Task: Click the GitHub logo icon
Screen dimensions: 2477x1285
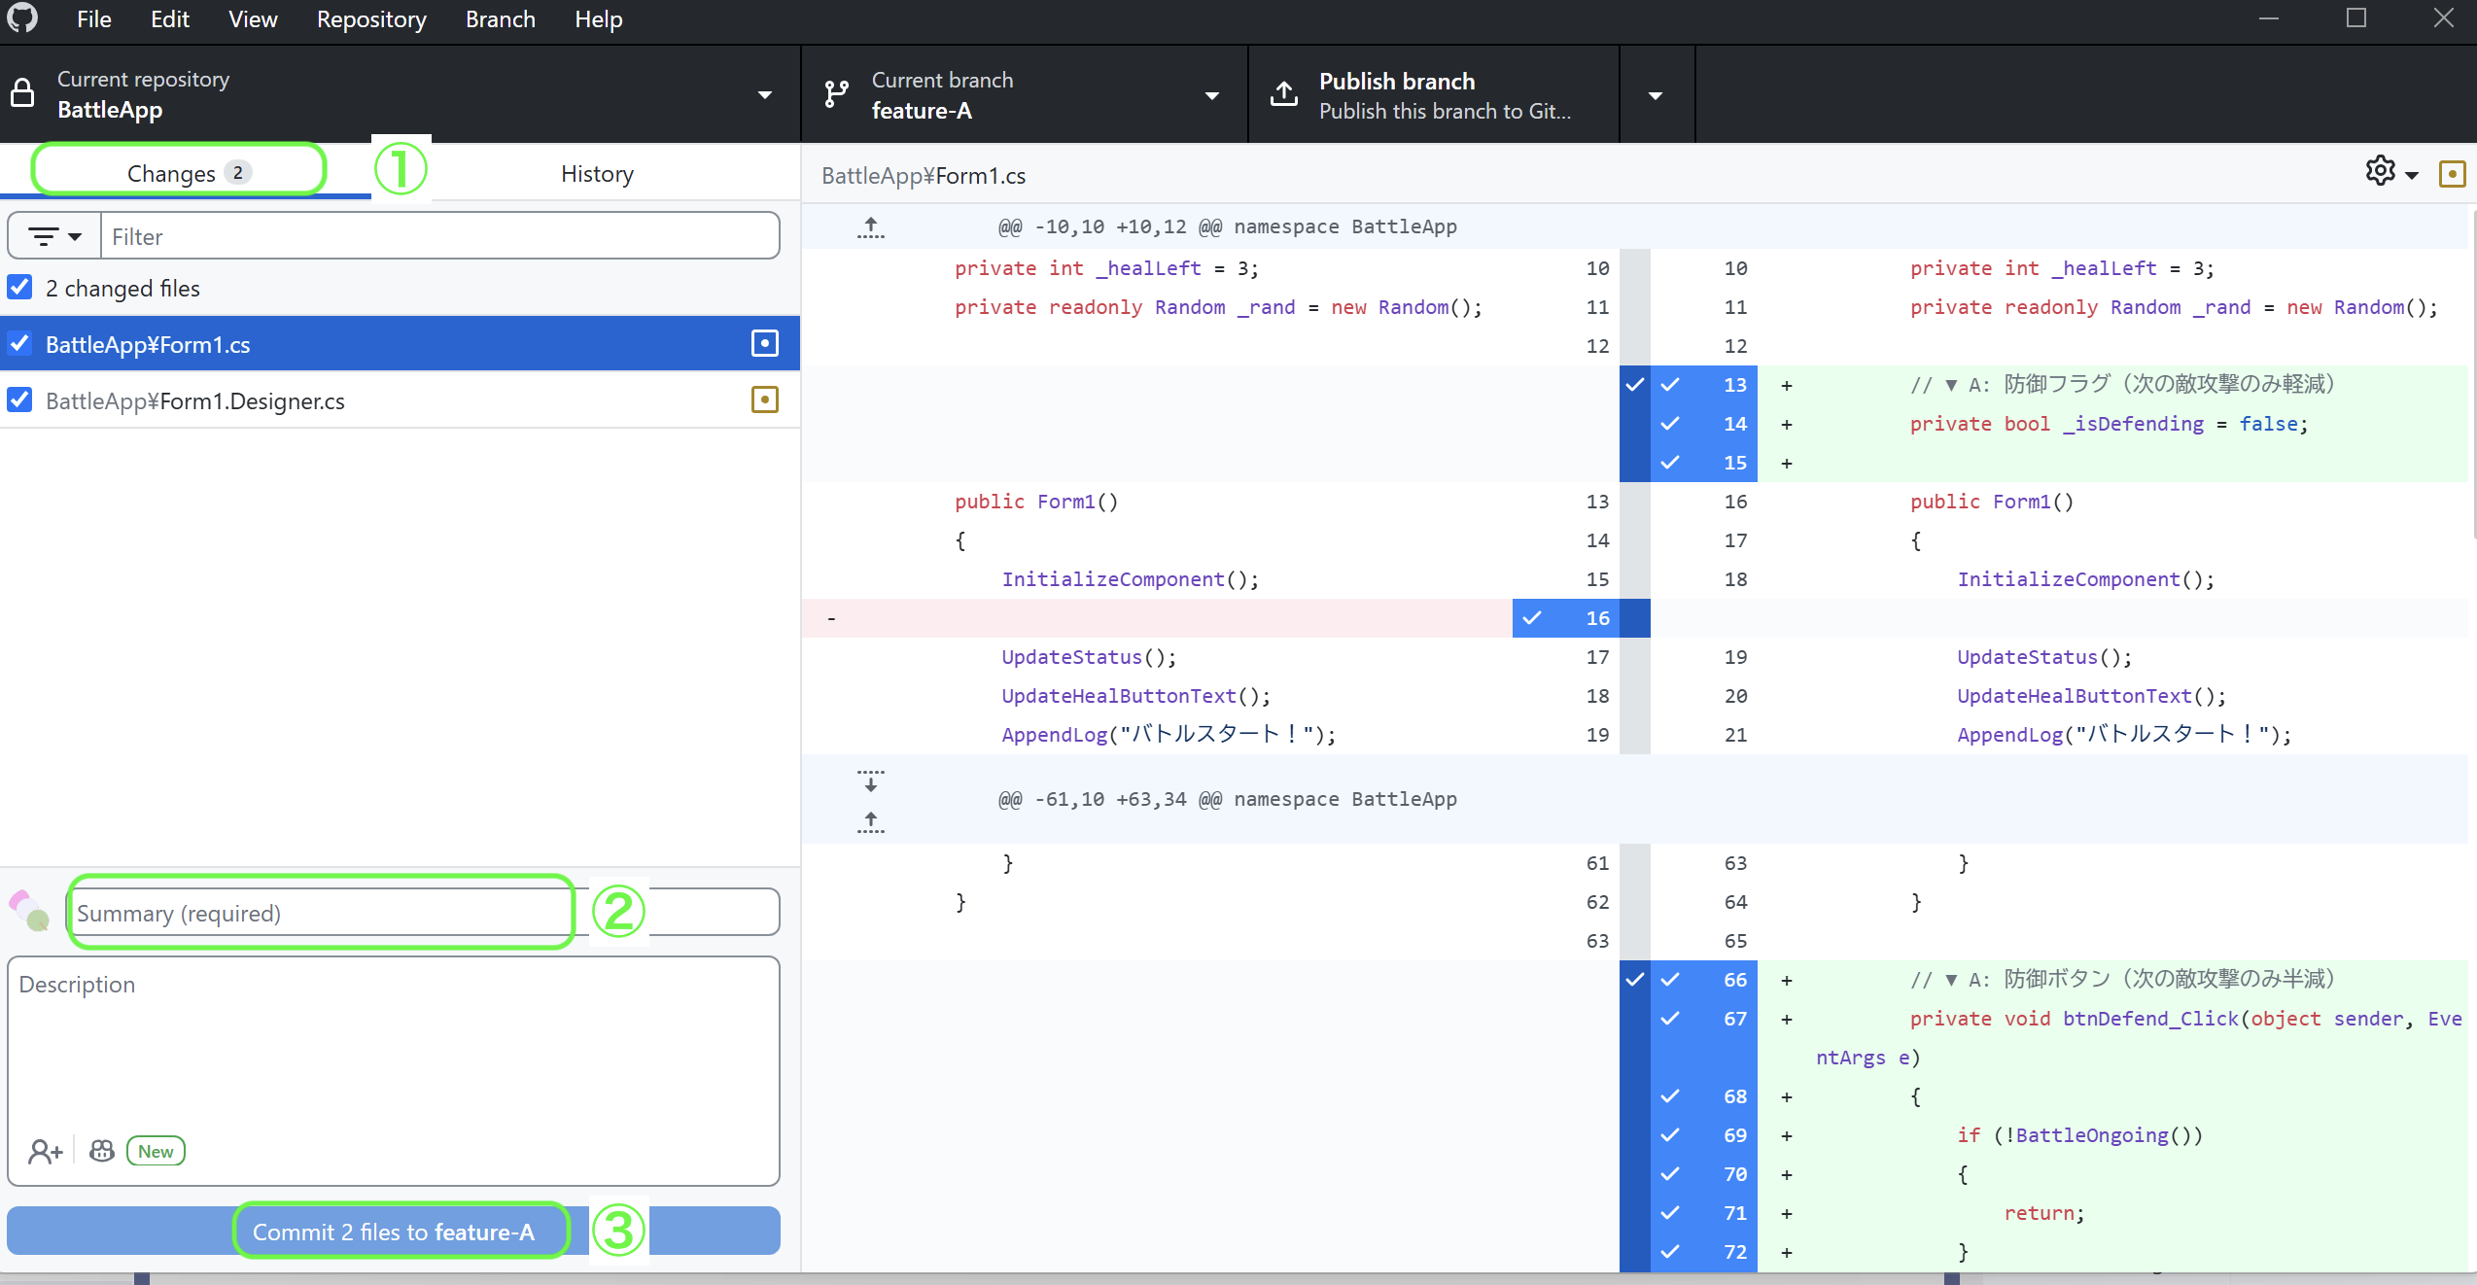Action: click(21, 18)
